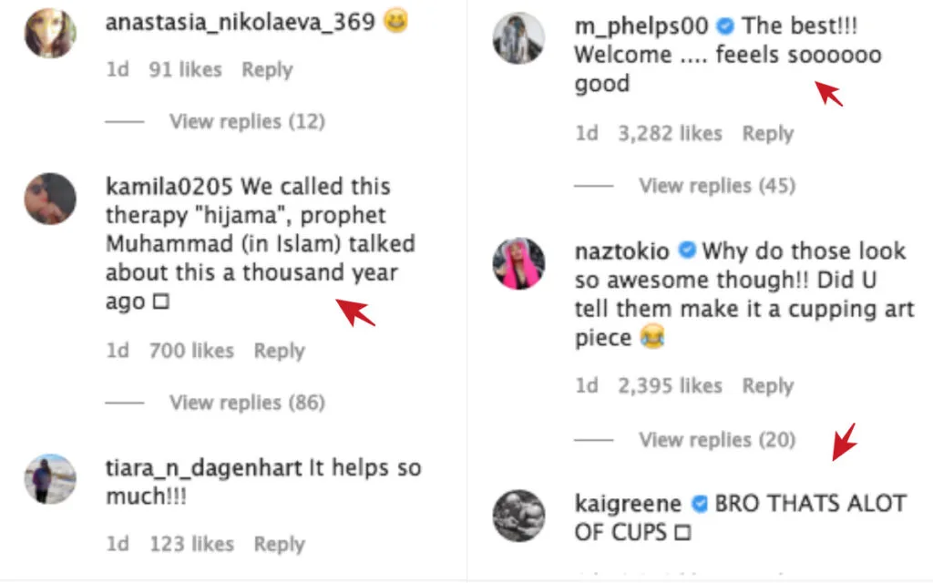
Task: Hit Reply under m_phelps00 comment
Action: click(767, 134)
